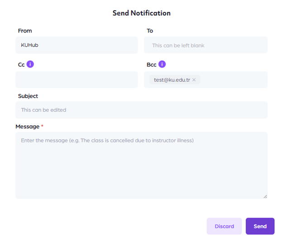Click into the empty Cc input field

point(76,80)
